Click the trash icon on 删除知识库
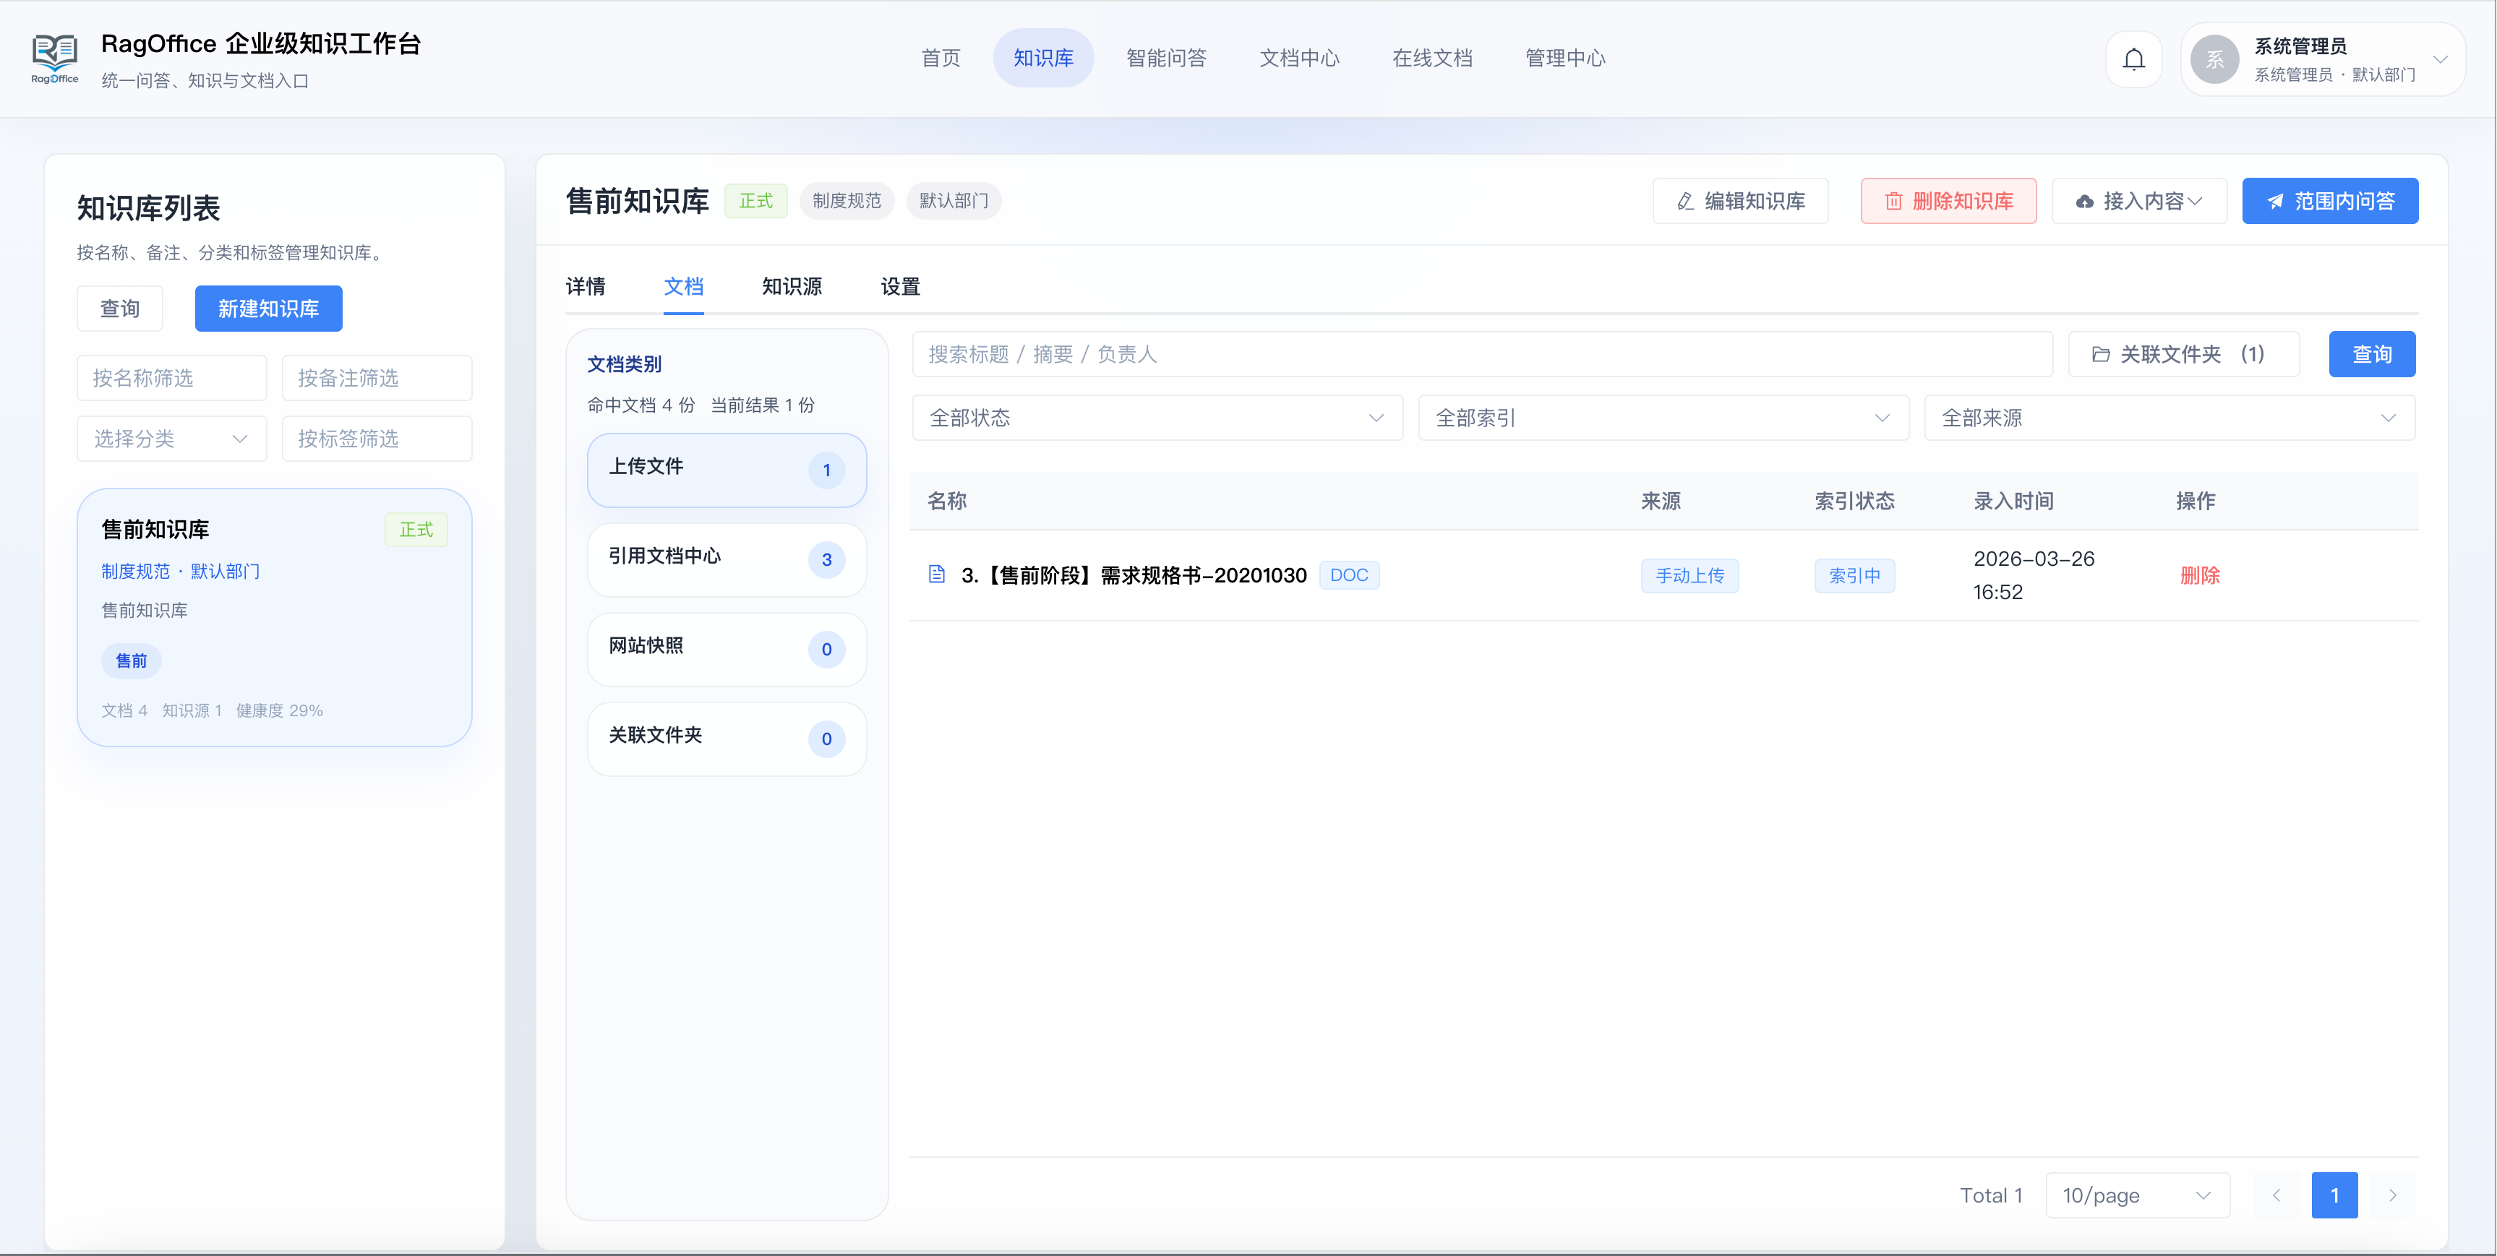Viewport: 2497px width, 1256px height. (1893, 201)
